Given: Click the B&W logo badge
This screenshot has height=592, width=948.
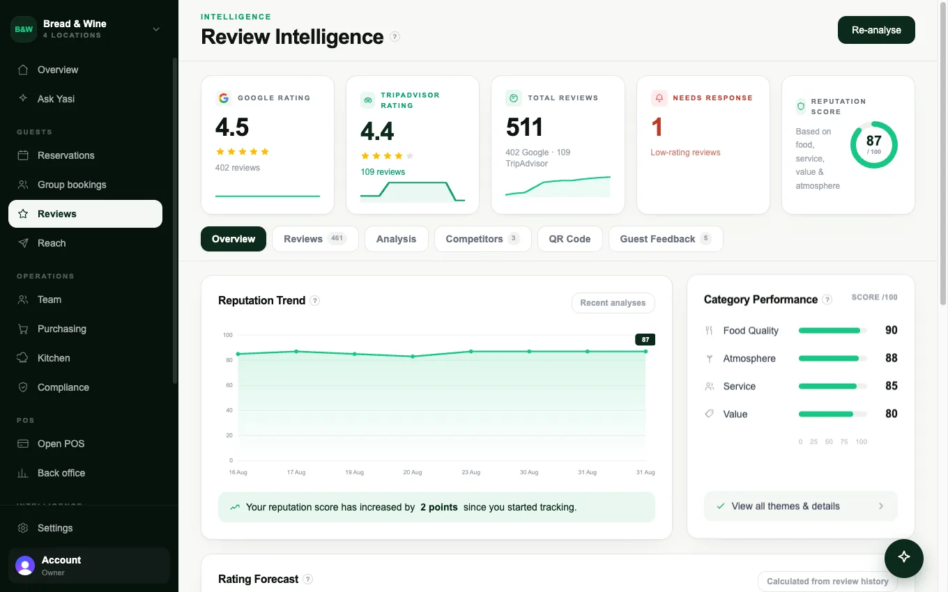Looking at the screenshot, I should (x=24, y=29).
